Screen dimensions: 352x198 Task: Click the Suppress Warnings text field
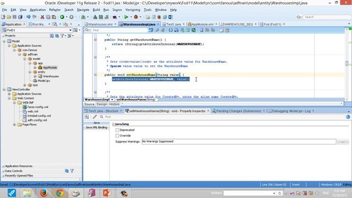[239, 142]
